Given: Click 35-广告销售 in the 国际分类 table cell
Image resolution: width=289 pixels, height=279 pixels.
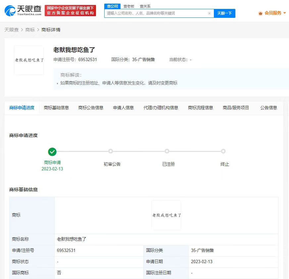Looking at the screenshot, I should click(202, 250).
